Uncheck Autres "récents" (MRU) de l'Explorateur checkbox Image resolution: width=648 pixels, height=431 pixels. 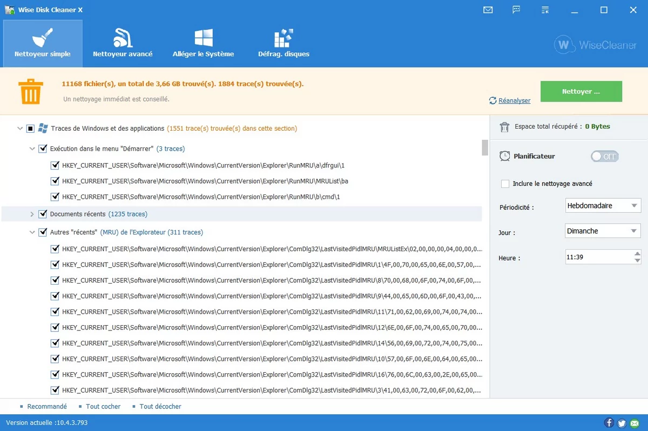pos(43,232)
